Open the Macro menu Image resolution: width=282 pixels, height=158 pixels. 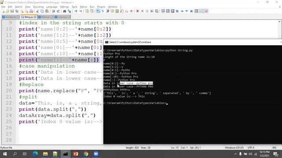(x=83, y=7)
